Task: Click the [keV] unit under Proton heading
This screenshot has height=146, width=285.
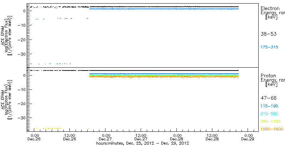Action: click(271, 84)
